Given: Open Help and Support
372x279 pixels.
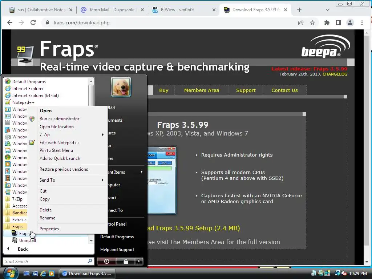Looking at the screenshot, I should 117,250.
